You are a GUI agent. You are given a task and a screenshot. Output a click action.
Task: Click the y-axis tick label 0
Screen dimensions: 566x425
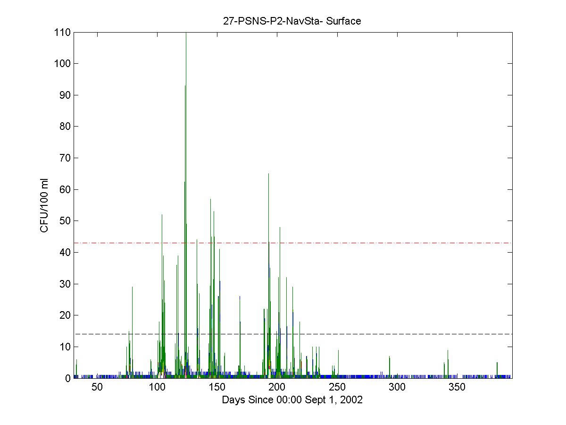67,378
